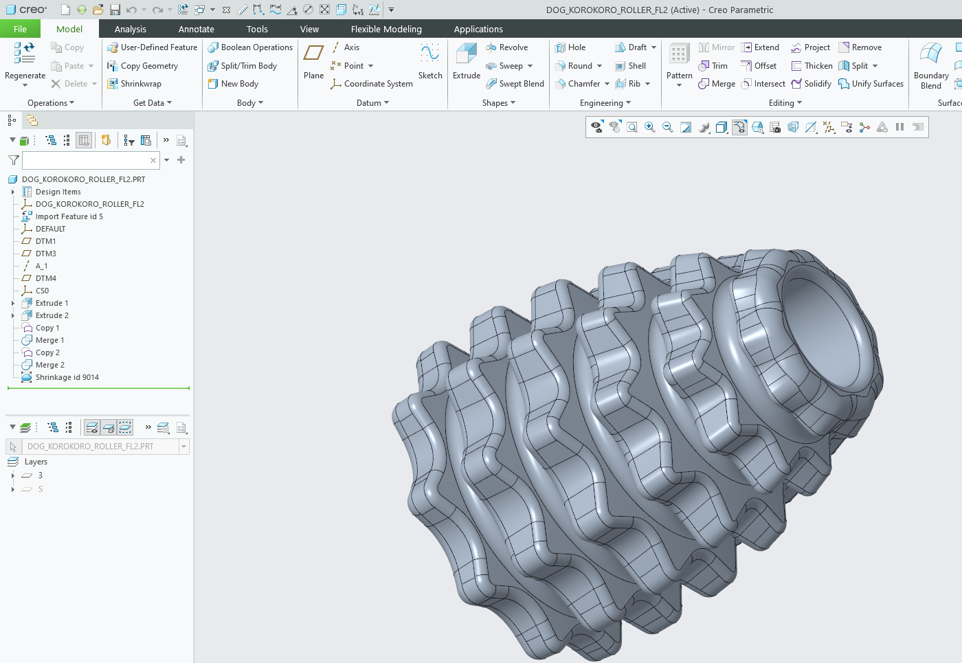
Task: Open the Folder Browser tab icon
Action: click(x=32, y=120)
